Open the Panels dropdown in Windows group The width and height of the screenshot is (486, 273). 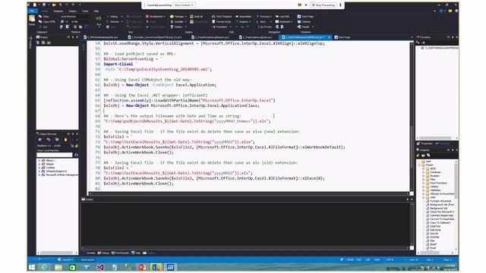305,27
